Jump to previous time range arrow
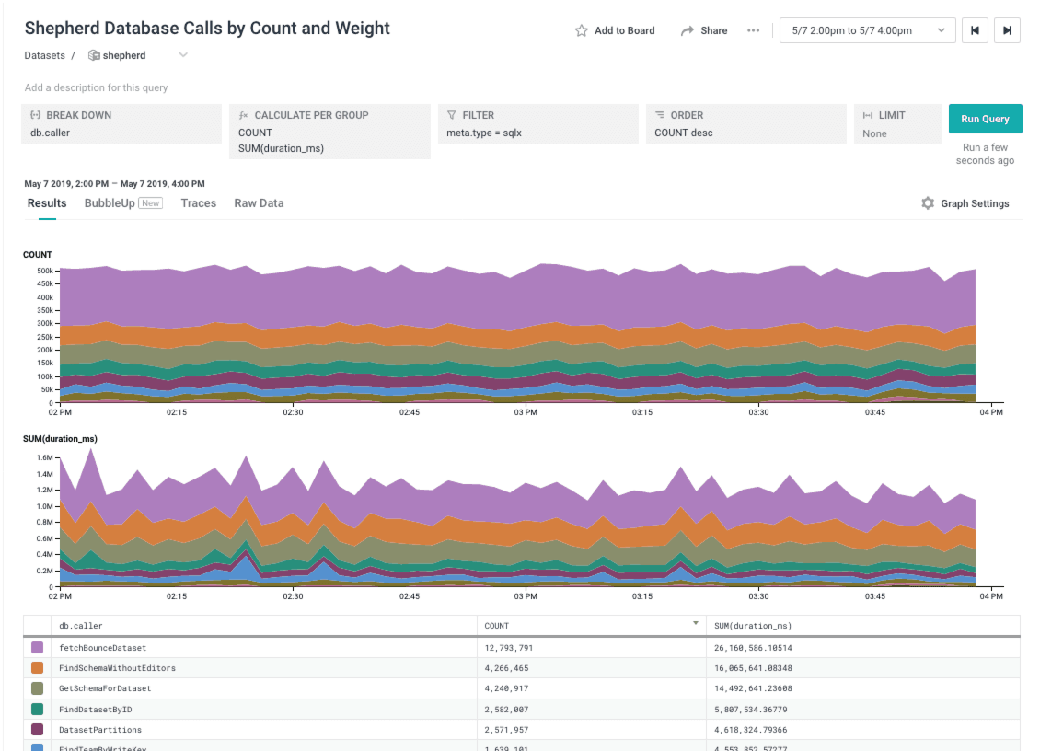 [974, 30]
